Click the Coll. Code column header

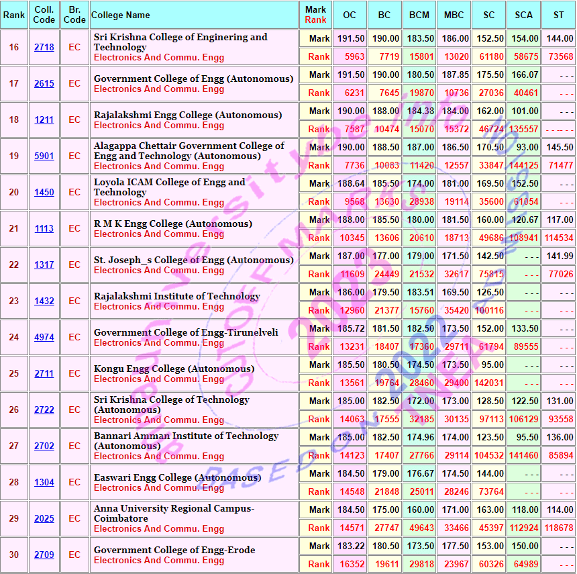(44, 15)
